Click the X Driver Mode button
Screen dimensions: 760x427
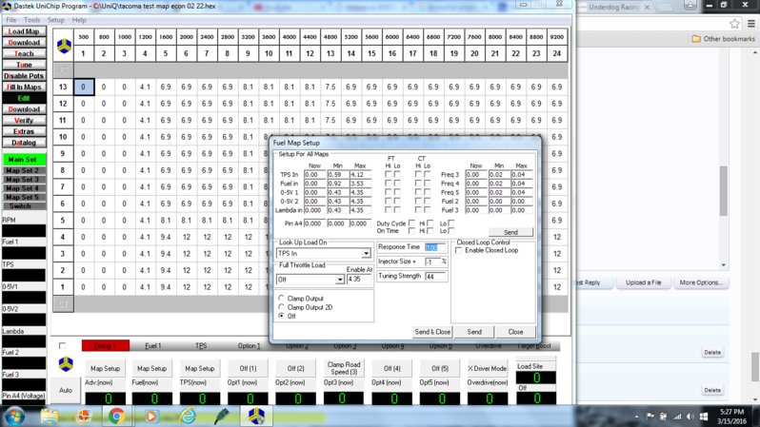[487, 368]
